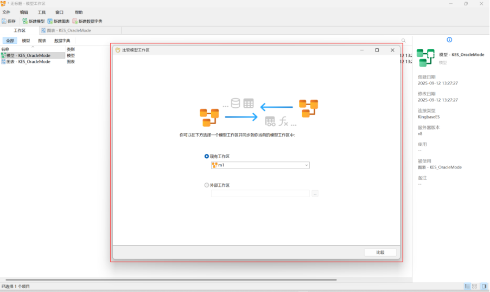
Task: Click the search magnifier icon above the list
Action: 403,41
